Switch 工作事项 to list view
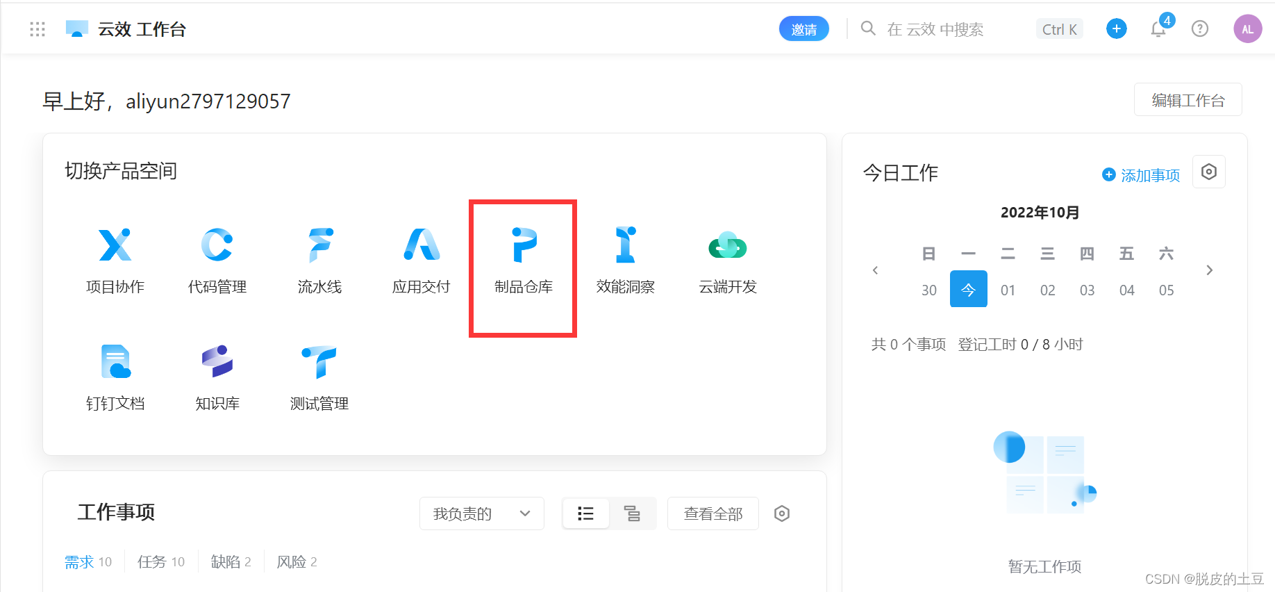1275x592 pixels. tap(586, 513)
